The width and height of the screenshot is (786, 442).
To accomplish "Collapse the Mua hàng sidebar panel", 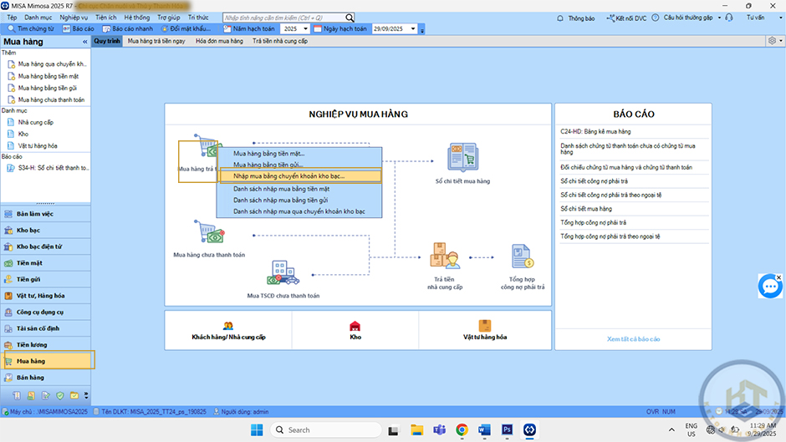I will tap(84, 41).
